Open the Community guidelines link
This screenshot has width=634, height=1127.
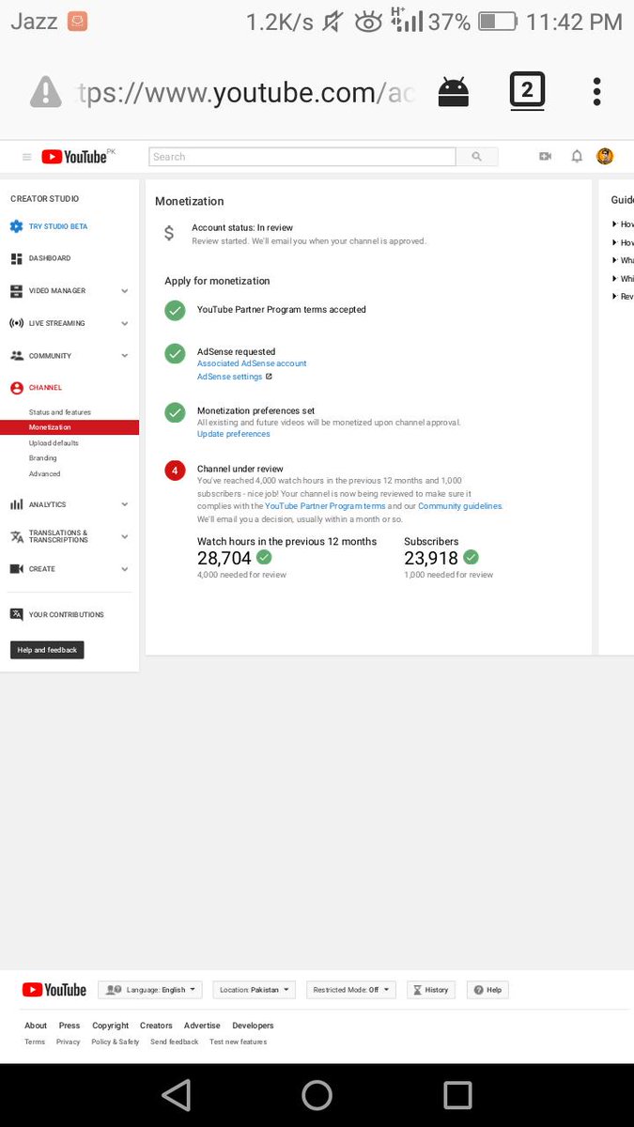click(x=459, y=506)
